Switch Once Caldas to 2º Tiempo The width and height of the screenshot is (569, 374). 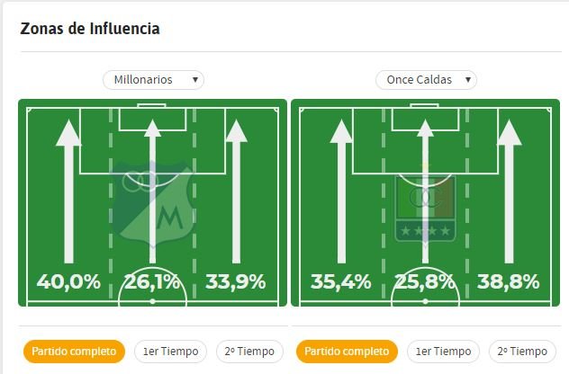point(522,352)
